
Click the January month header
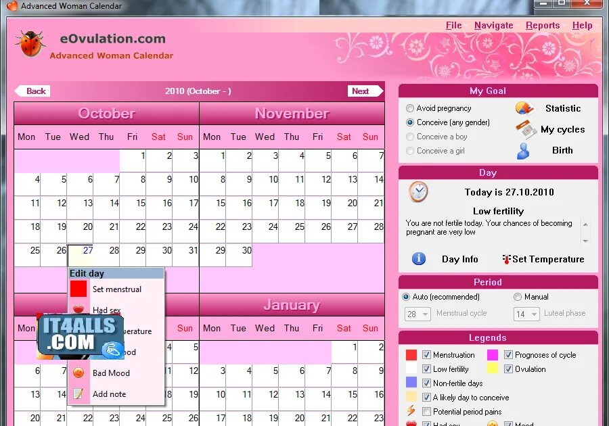point(292,305)
